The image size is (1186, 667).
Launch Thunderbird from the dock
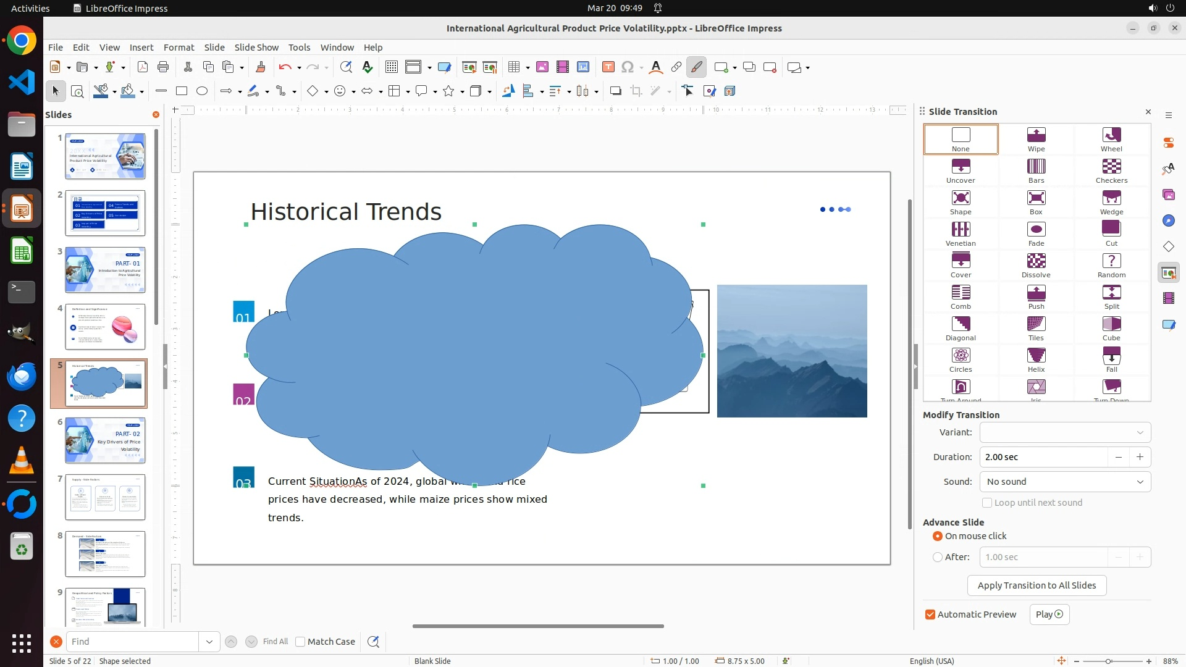click(22, 376)
